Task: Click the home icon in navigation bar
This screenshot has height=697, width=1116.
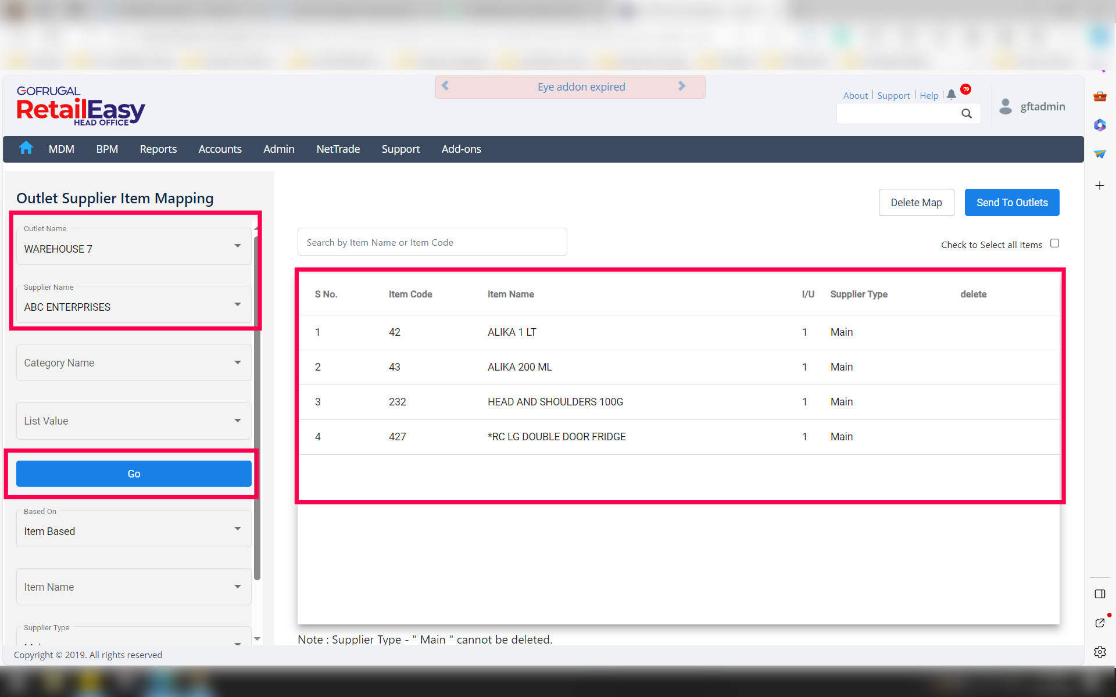Action: tap(26, 149)
